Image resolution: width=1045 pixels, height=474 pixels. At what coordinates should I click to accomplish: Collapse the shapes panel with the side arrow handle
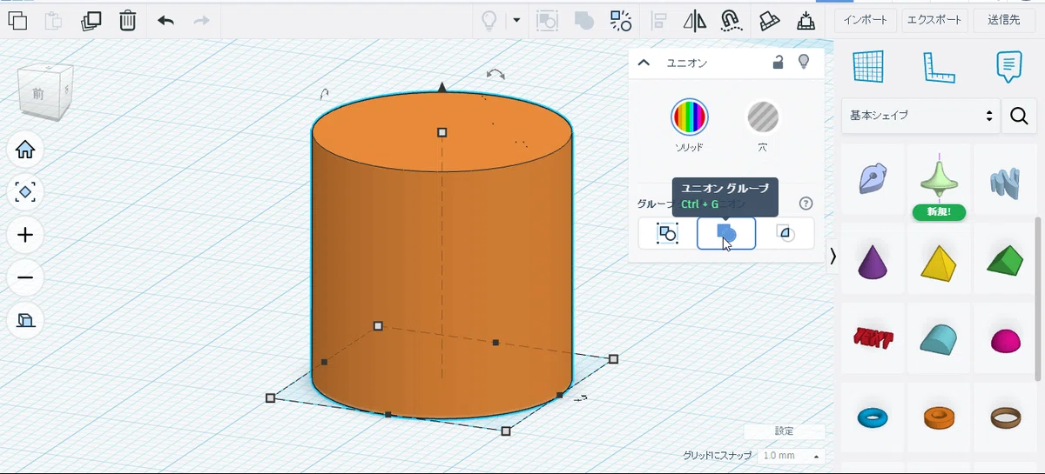coord(833,256)
